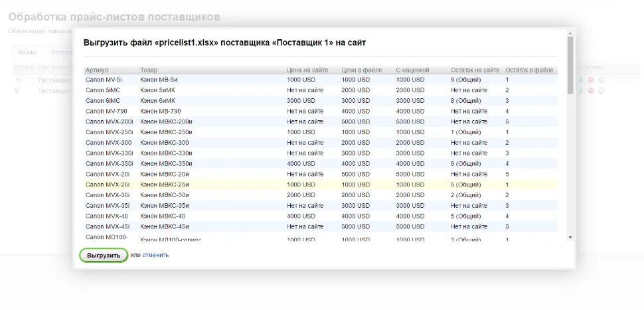Click the green download arrow in background row 11
Viewport: 644px width, 310px height.
click(x=581, y=80)
